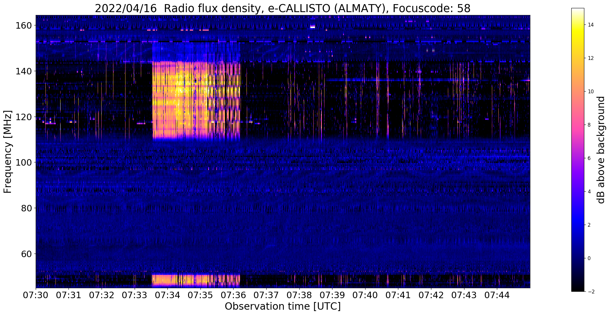Click the 07:32 time tick label
The height and width of the screenshot is (315, 610).
[x=102, y=295]
